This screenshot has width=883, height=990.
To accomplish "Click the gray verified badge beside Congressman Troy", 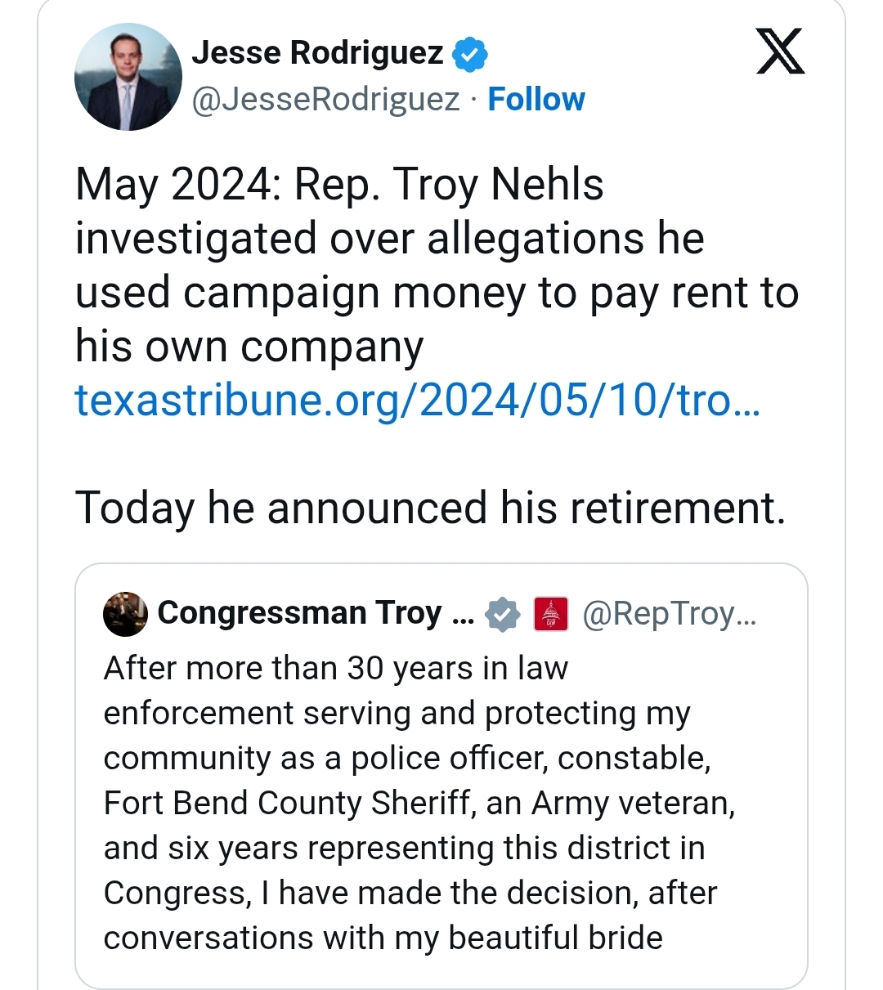I will click(x=502, y=613).
